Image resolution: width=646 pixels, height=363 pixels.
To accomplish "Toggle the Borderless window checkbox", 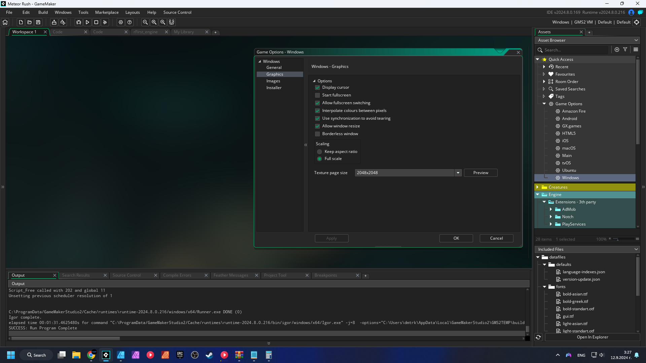I will pos(317,134).
